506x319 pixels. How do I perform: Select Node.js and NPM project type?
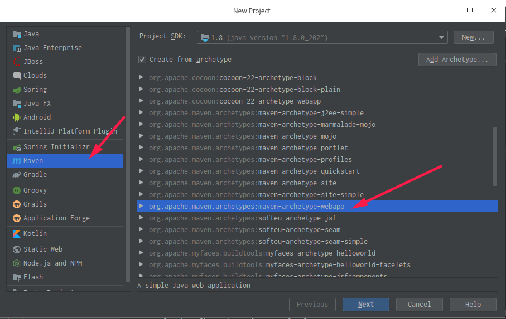coord(52,263)
